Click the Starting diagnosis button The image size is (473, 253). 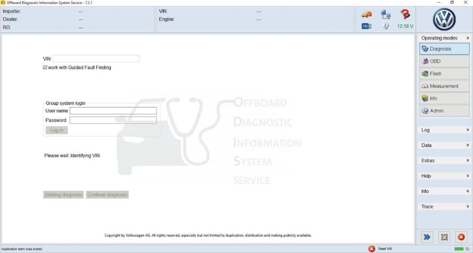[x=63, y=194]
